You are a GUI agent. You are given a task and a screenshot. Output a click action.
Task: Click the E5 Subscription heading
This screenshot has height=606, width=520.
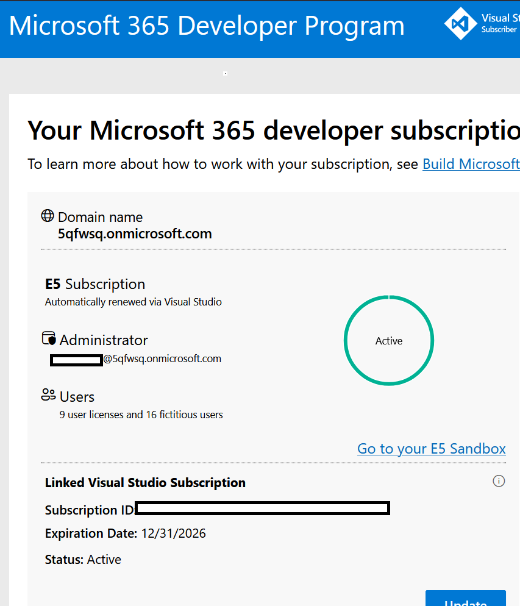pos(95,284)
